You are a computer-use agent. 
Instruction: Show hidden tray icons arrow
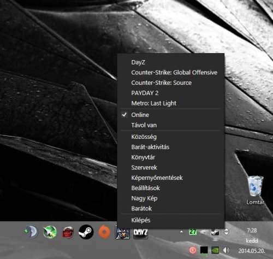pyautogui.click(x=181, y=232)
